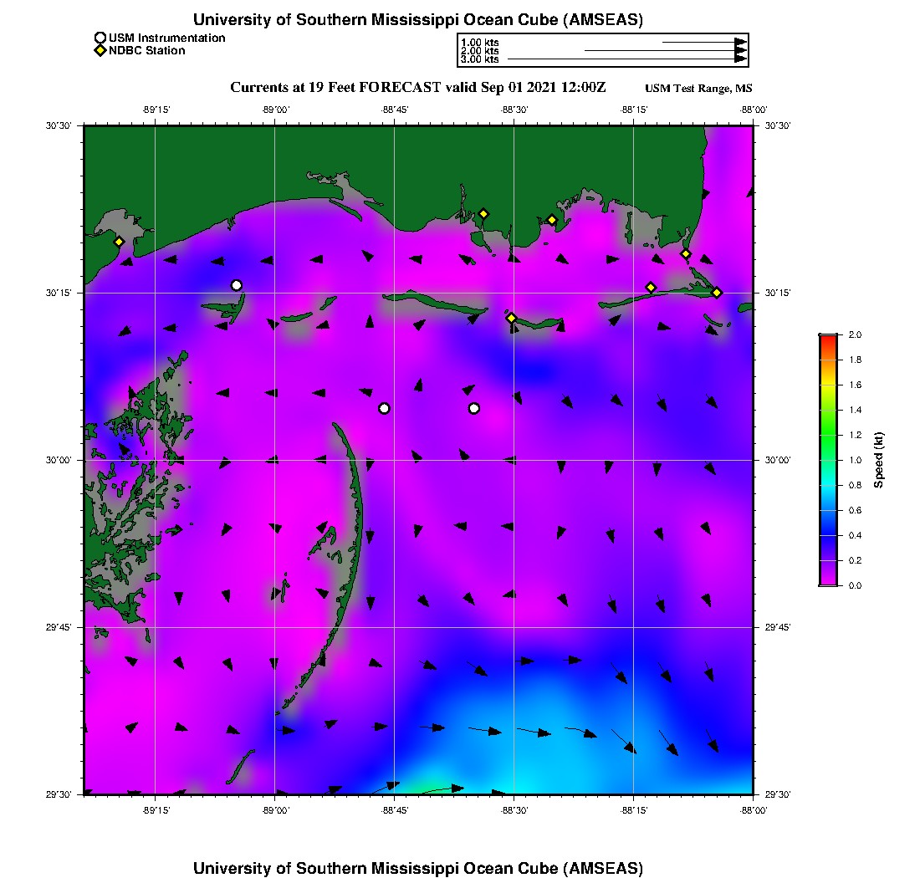The height and width of the screenshot is (878, 920).
Task: Click the red top of the speed color bar
Action: pyautogui.click(x=828, y=338)
